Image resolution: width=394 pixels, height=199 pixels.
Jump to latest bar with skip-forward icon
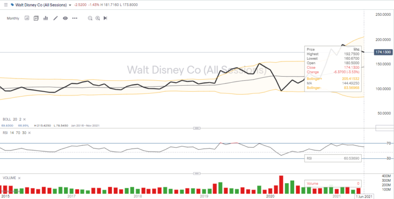[105, 18]
